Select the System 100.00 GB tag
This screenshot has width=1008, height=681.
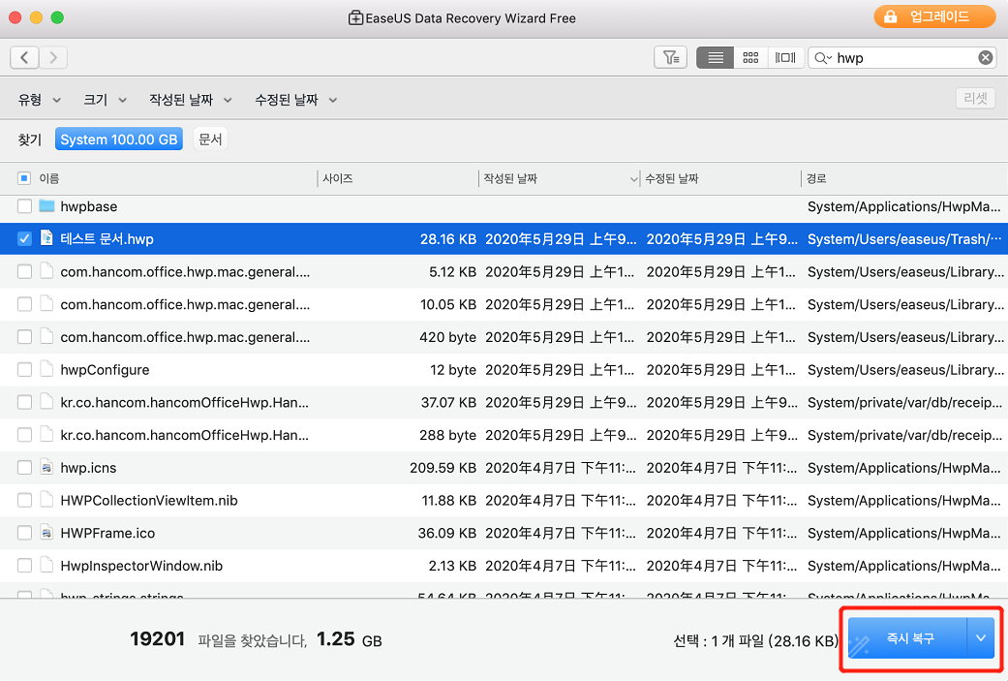point(119,139)
